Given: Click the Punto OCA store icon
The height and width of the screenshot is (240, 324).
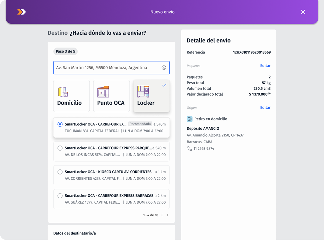Looking at the screenshot, I should click(x=103, y=92).
